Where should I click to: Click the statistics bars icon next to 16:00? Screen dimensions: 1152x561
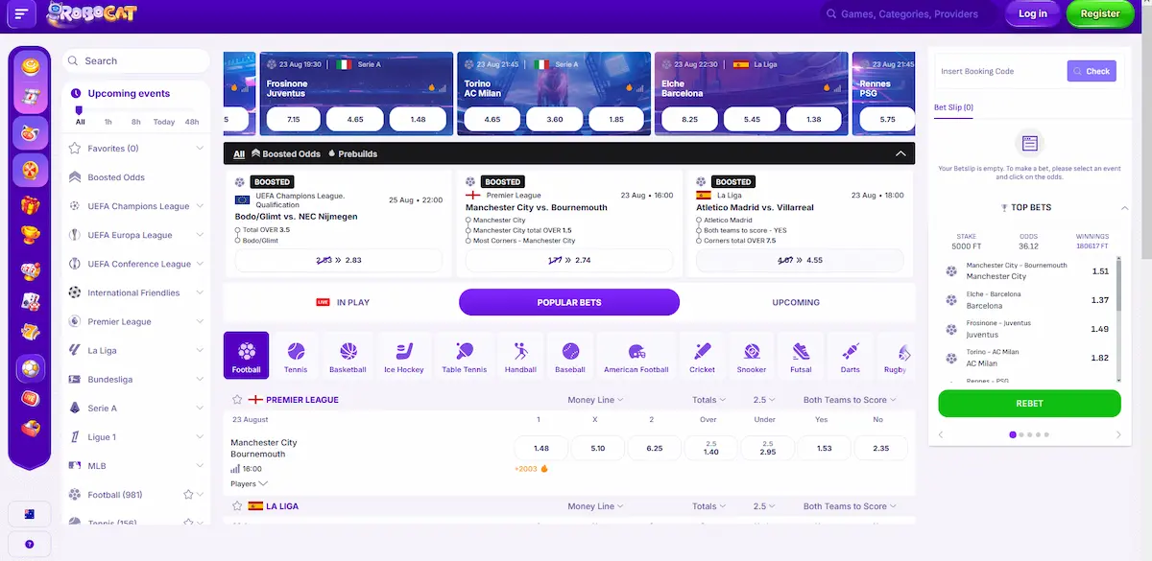click(x=235, y=470)
